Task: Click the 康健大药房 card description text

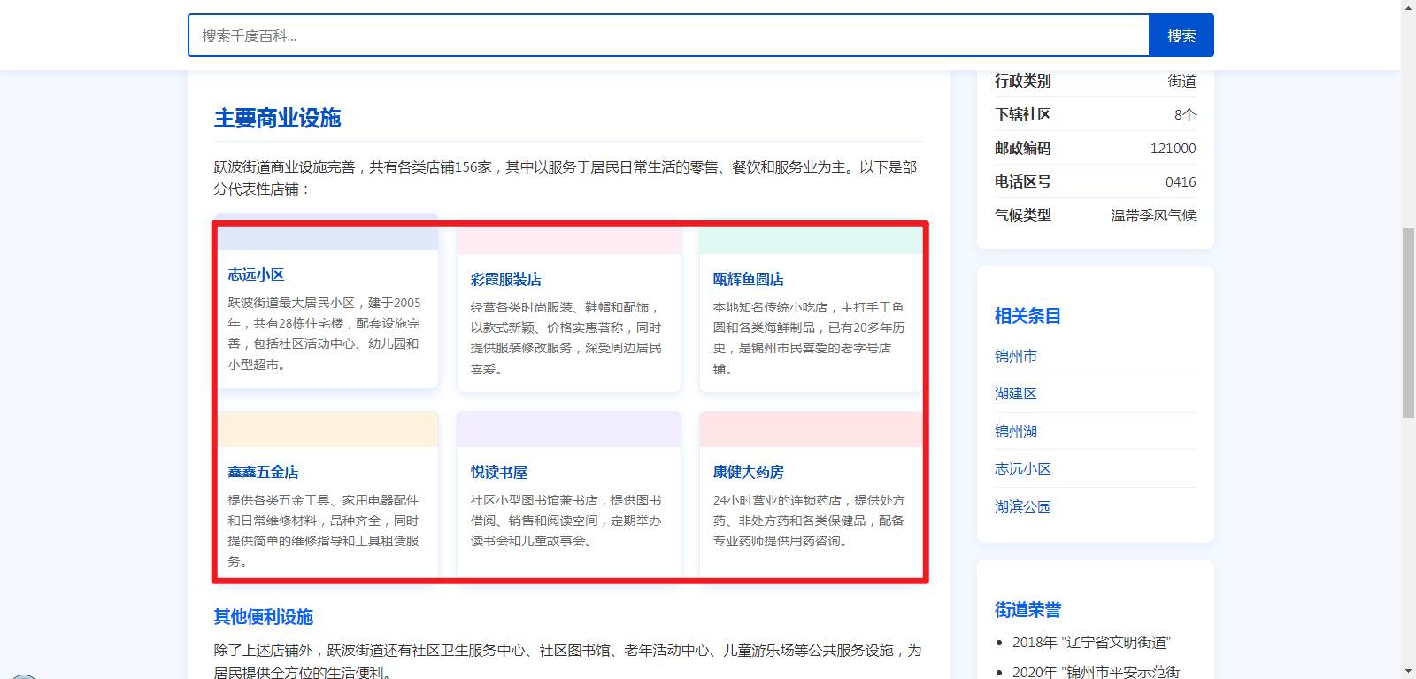Action: (809, 521)
